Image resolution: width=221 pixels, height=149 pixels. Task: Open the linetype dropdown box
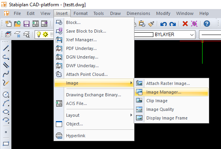[210, 35]
